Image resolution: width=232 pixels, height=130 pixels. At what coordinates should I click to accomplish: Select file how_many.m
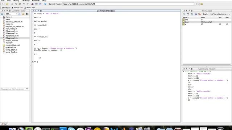click(x=11, y=29)
